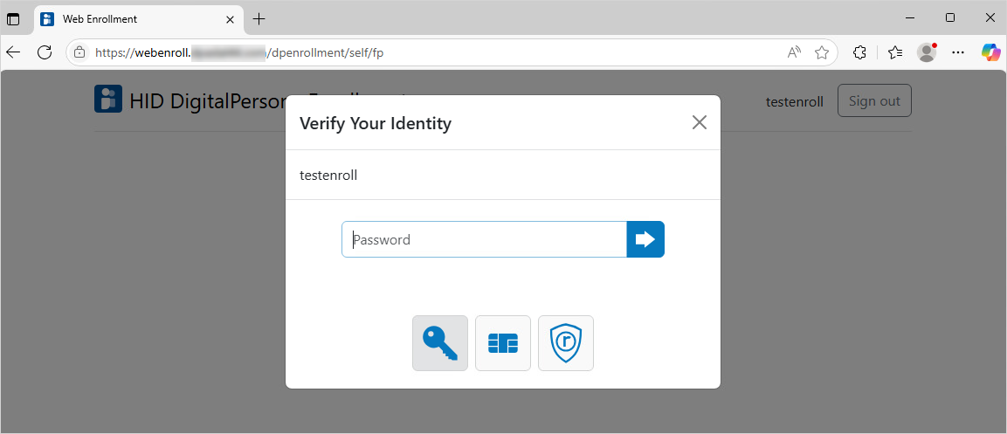Choose the smart card authentication icon

(x=503, y=343)
